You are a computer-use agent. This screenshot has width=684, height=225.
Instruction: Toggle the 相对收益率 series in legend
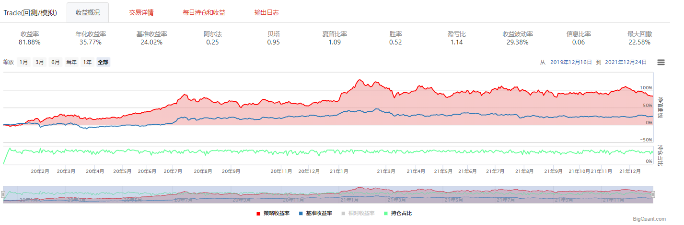(x=361, y=214)
